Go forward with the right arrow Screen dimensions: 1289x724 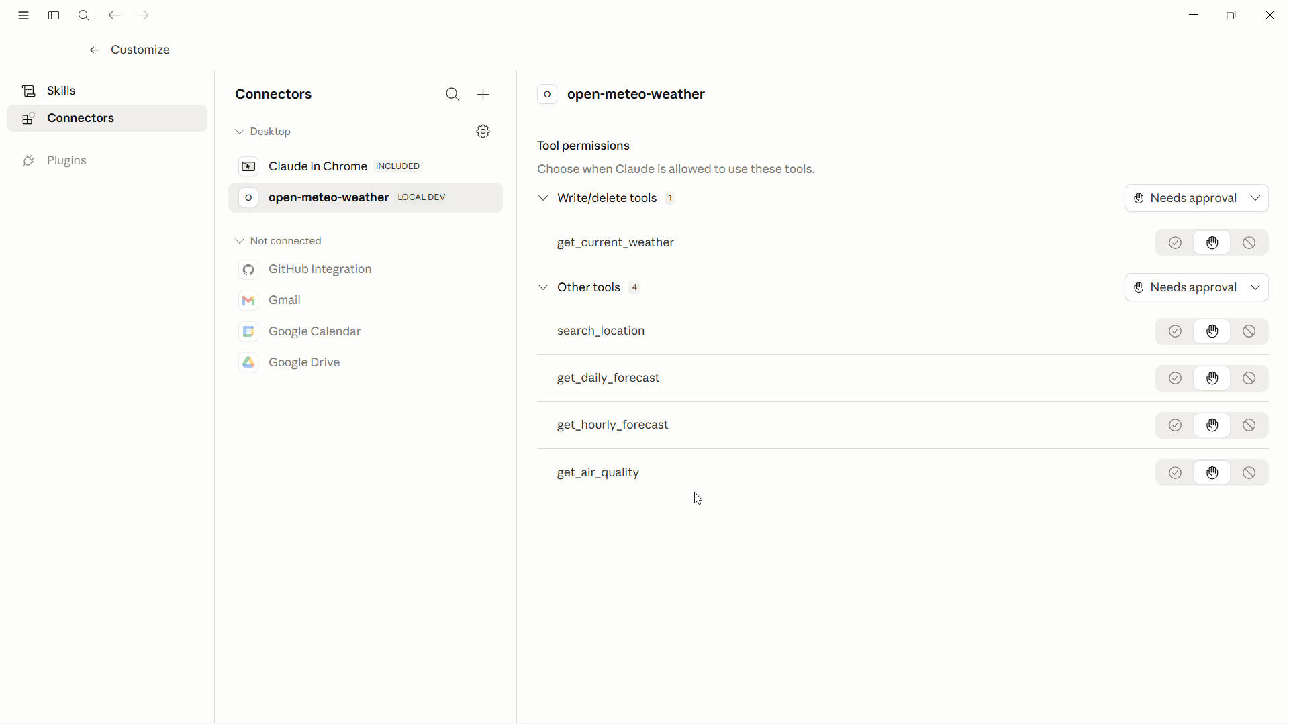(x=143, y=15)
